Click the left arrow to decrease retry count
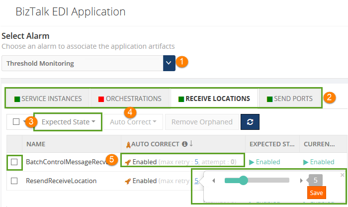The height and width of the screenshot is (207, 348). [214, 181]
